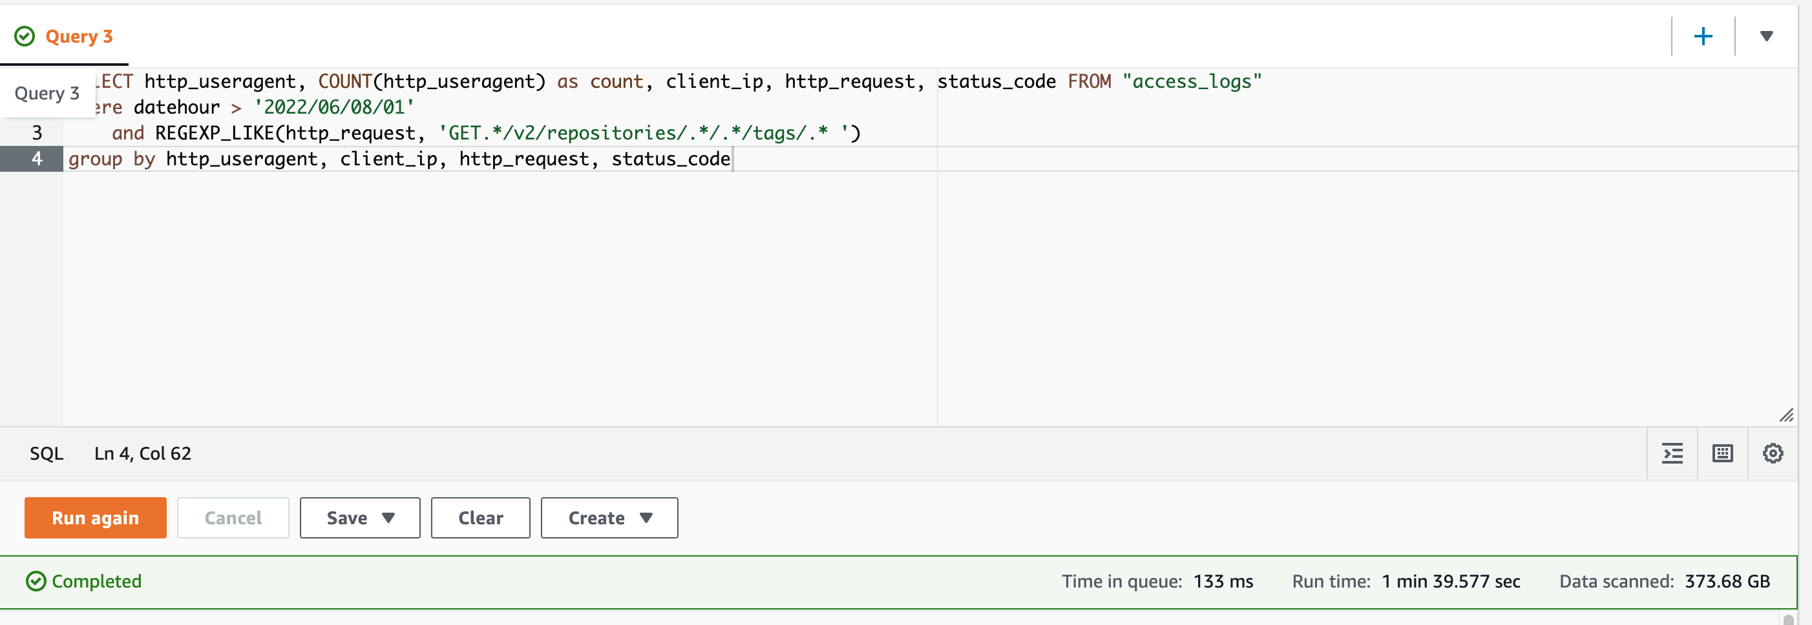
Task: Format the query using the indent icon
Action: pyautogui.click(x=1672, y=453)
